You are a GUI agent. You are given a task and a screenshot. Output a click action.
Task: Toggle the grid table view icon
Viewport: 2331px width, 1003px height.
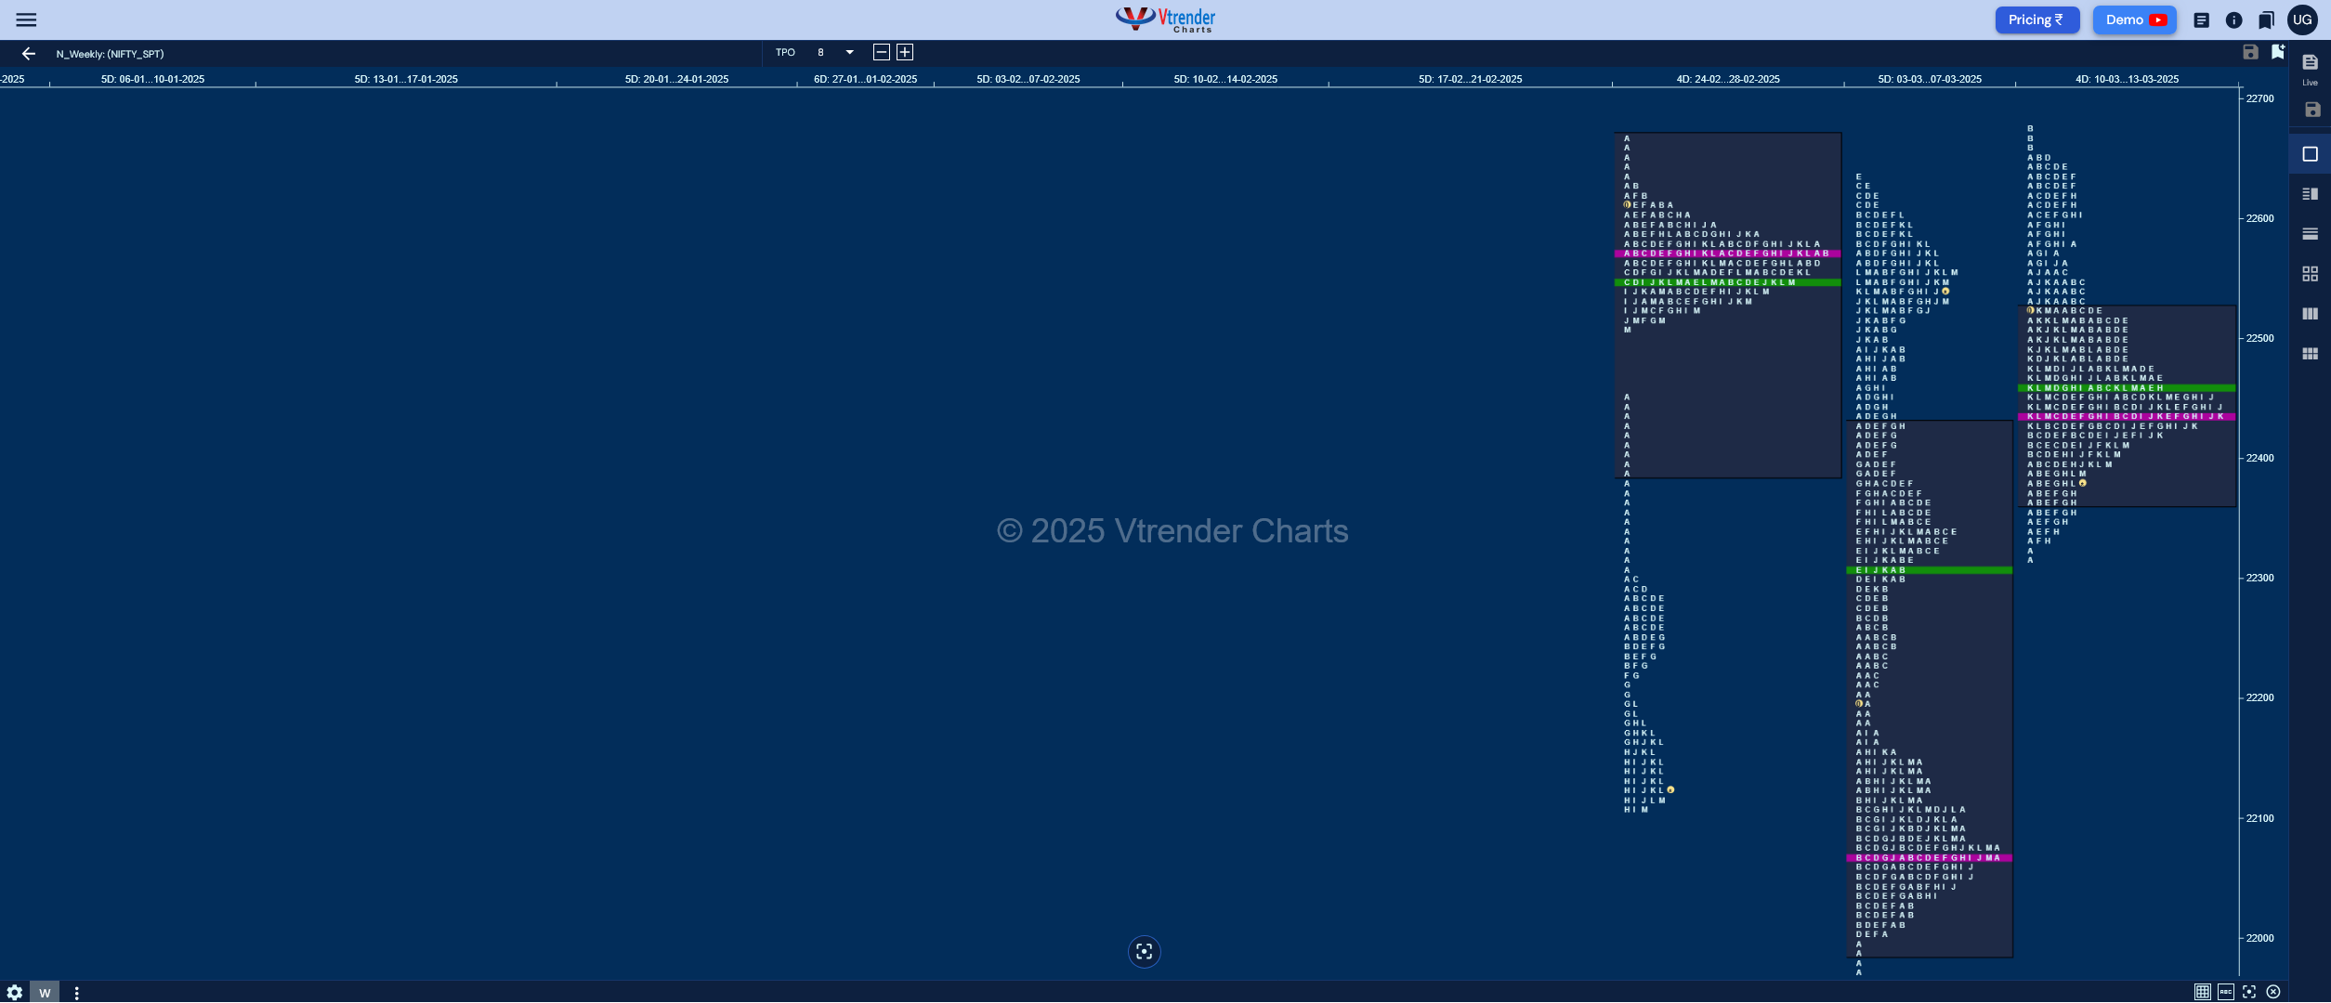click(x=2202, y=992)
